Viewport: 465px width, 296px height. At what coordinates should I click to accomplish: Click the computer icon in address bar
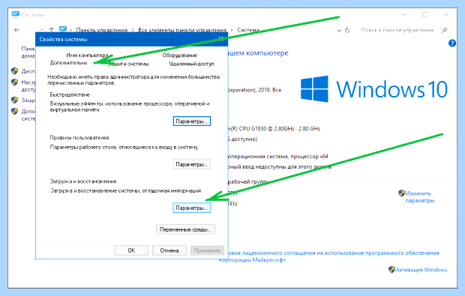(62, 29)
